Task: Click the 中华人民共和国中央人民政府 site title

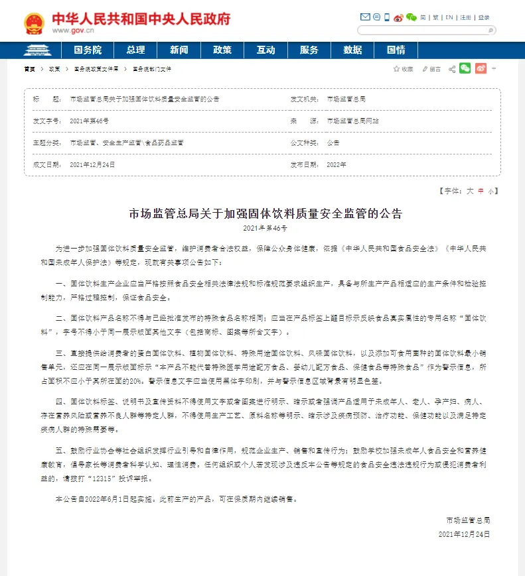Action: pos(141,19)
